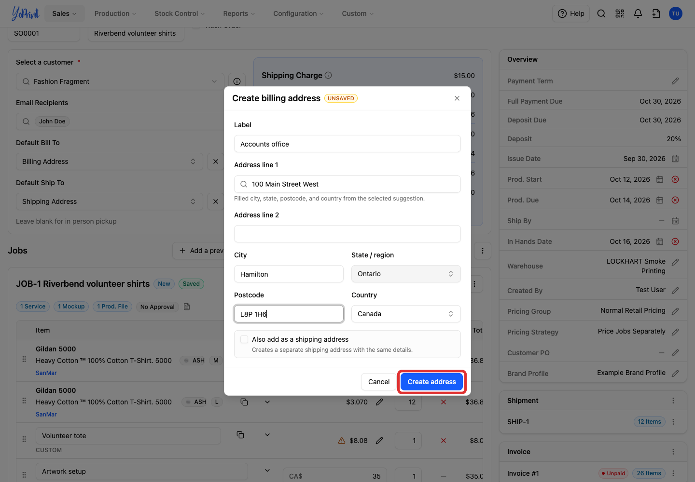695x482 pixels.
Task: Focus the City input field
Action: tap(289, 274)
